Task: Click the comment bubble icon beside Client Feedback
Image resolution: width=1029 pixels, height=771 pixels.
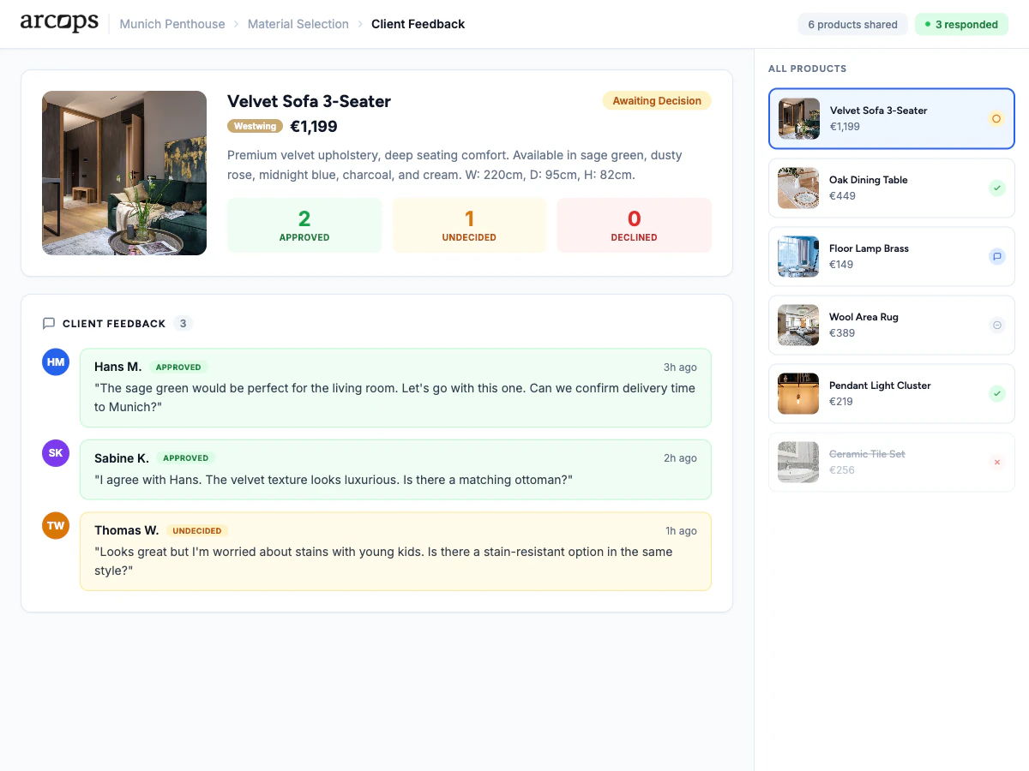Action: coord(49,324)
